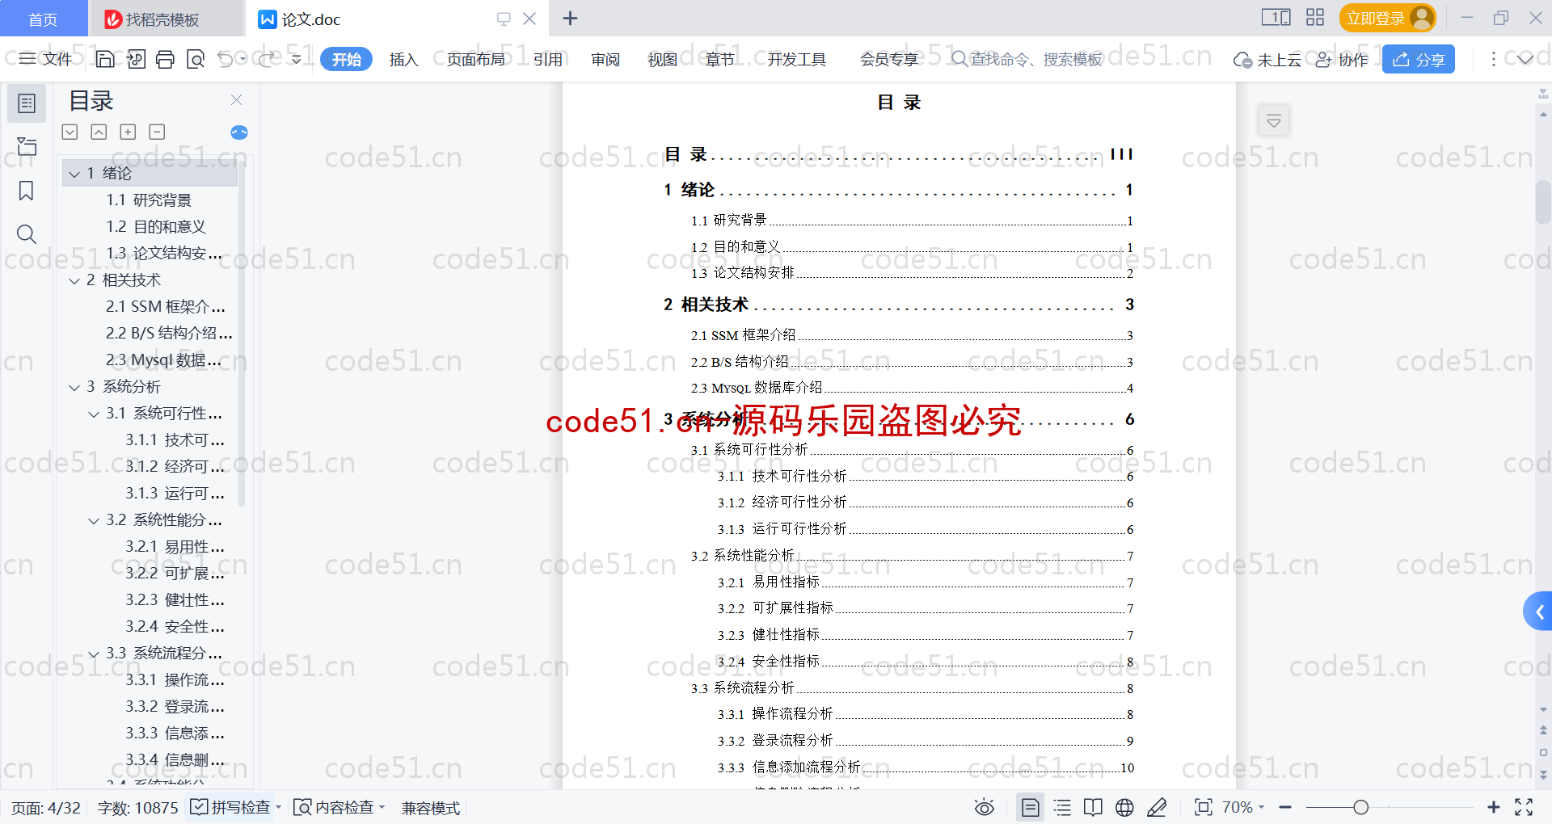The height and width of the screenshot is (824, 1552).
Task: Open the 协作 collaboration button
Action: point(1341,60)
